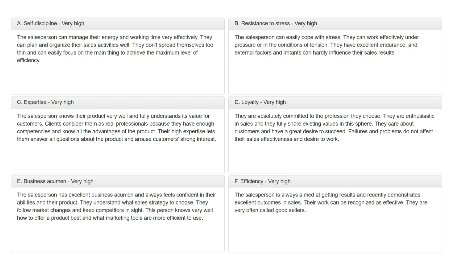
Task: Click the Business acumen panel header
Action: pyautogui.click(x=117, y=182)
